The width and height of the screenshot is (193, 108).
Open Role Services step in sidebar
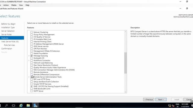coord(9,45)
